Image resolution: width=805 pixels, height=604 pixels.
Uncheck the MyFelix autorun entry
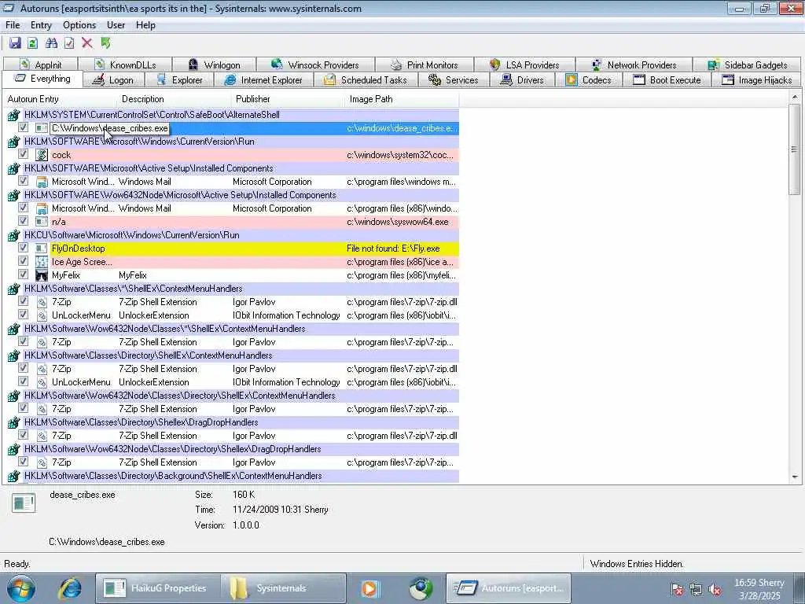tap(23, 274)
